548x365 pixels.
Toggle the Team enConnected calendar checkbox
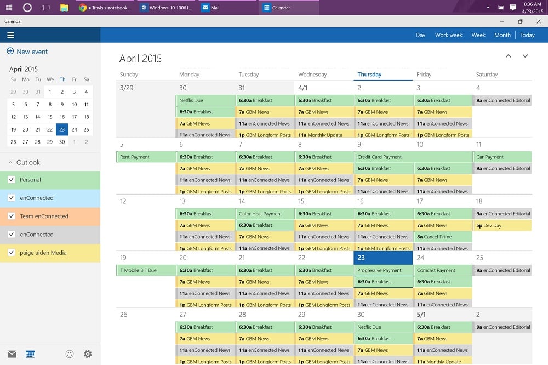(x=12, y=216)
